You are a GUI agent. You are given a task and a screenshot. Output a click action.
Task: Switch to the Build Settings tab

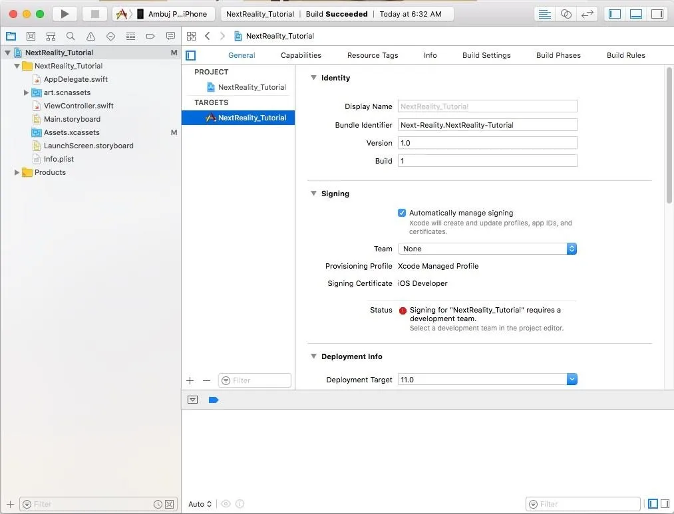pyautogui.click(x=486, y=55)
